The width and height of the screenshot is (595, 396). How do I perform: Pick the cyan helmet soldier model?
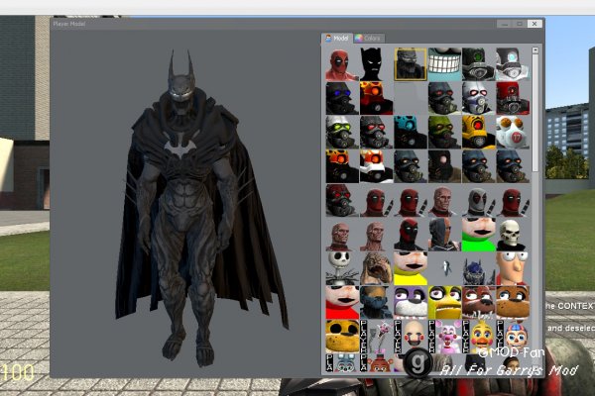pos(411,133)
